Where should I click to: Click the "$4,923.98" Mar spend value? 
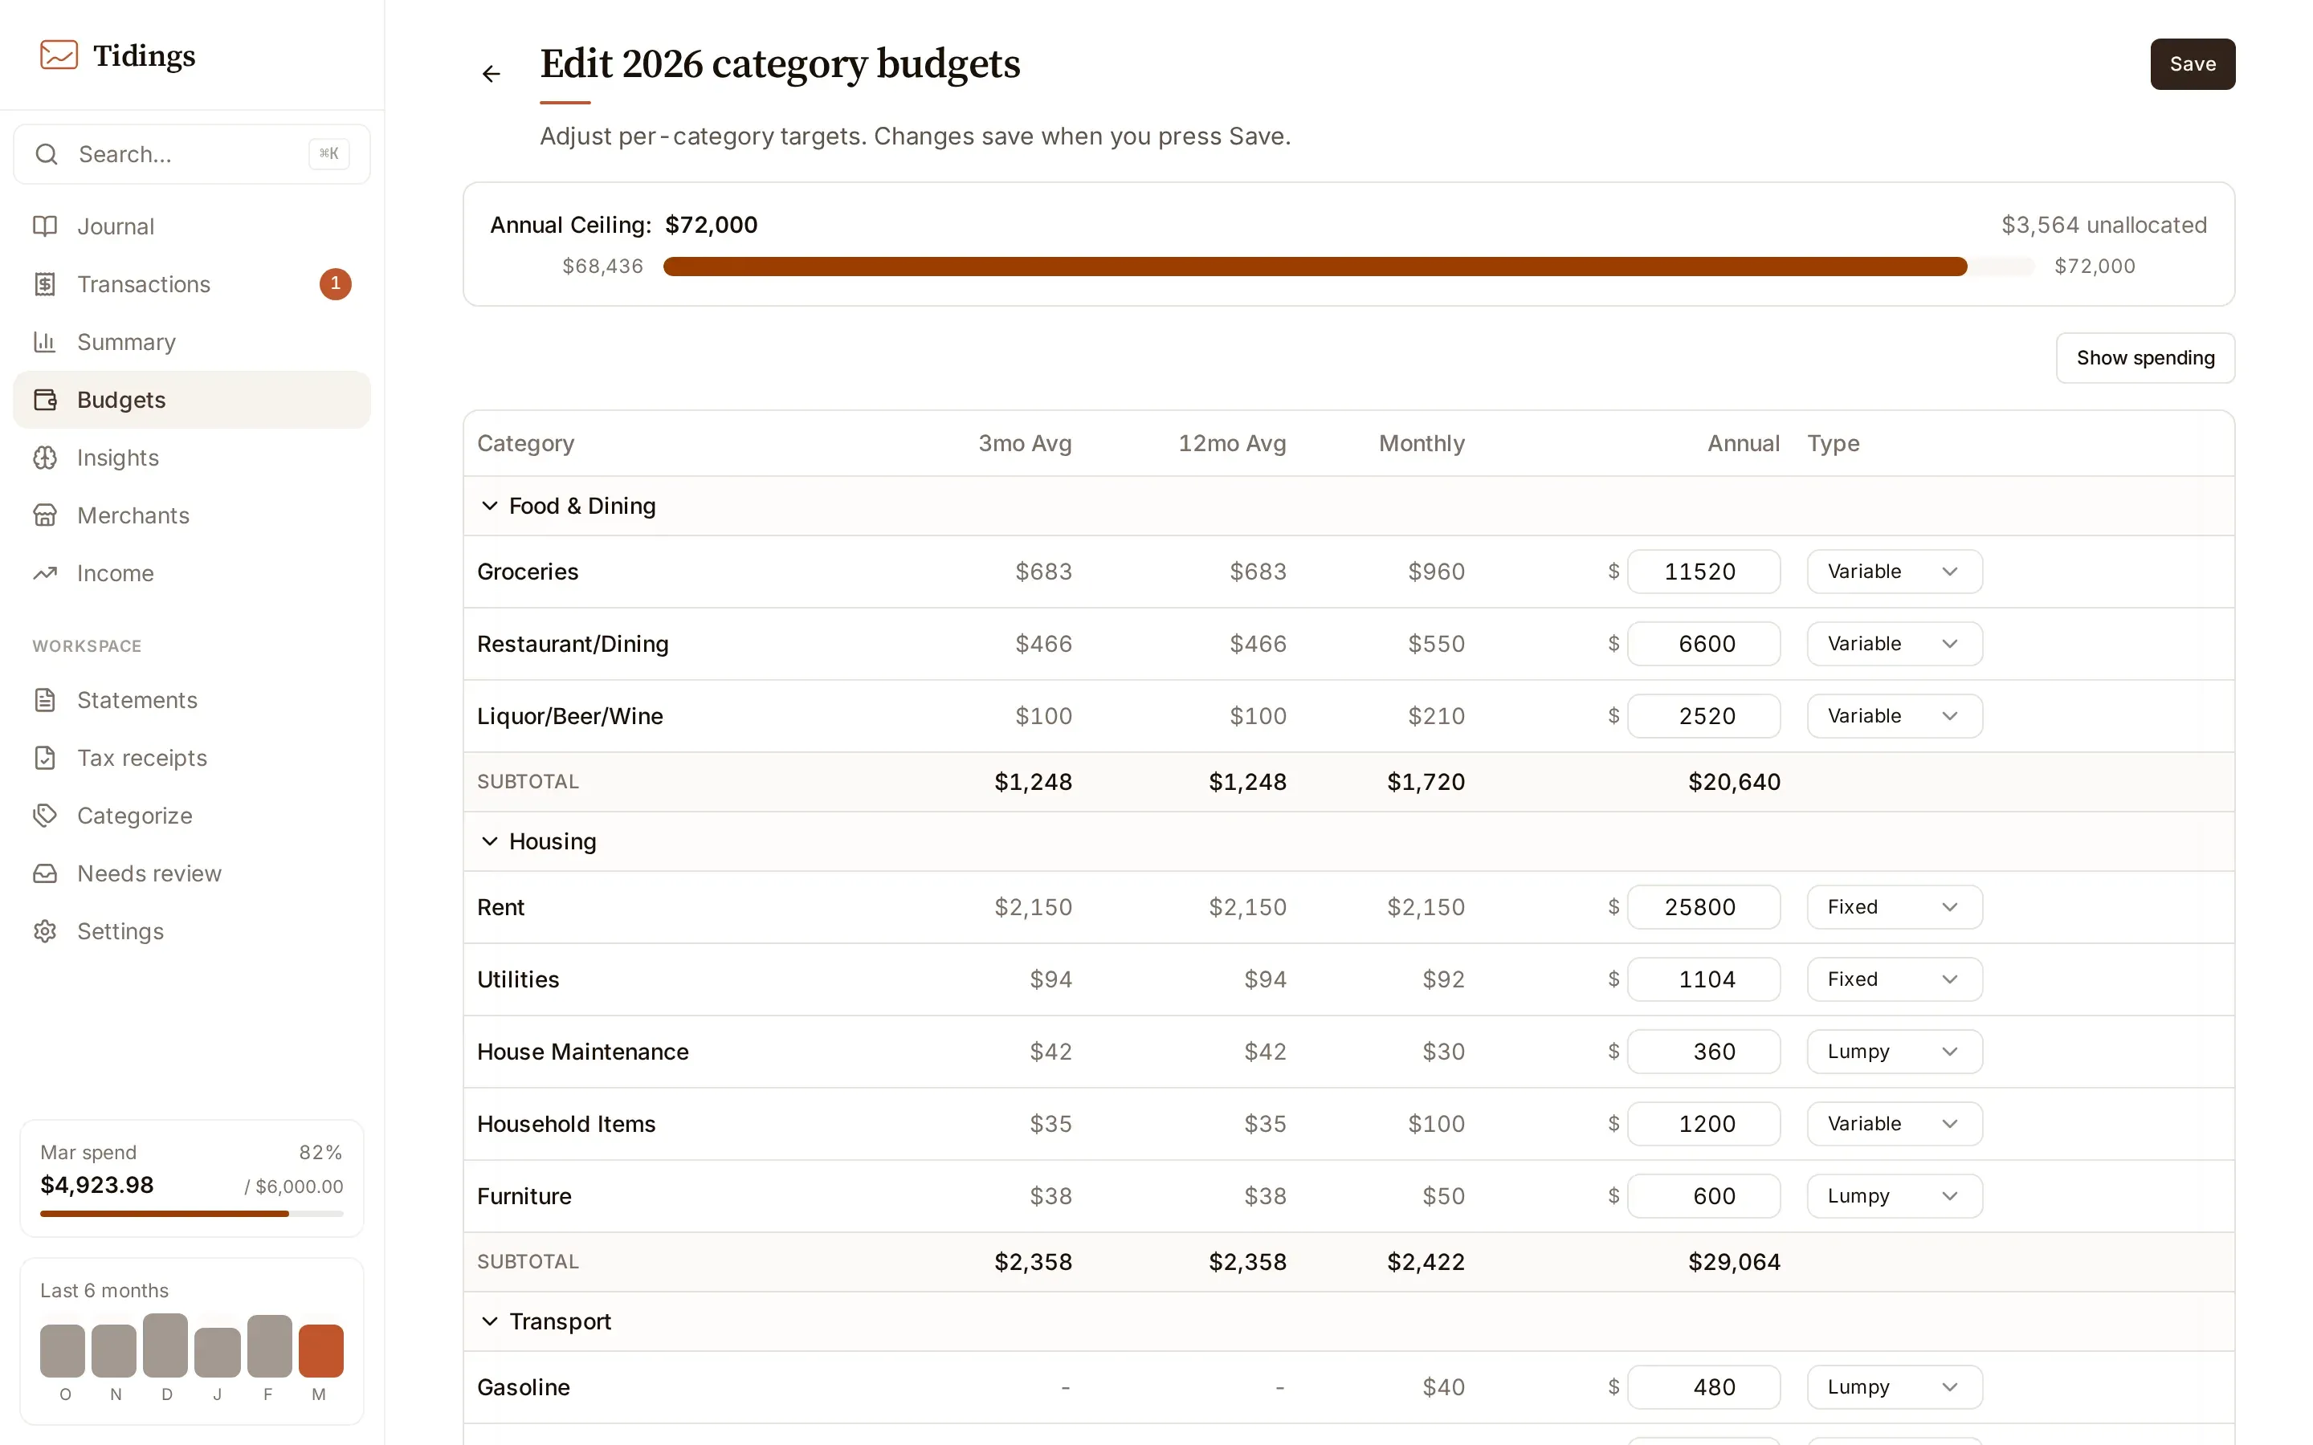96,1185
